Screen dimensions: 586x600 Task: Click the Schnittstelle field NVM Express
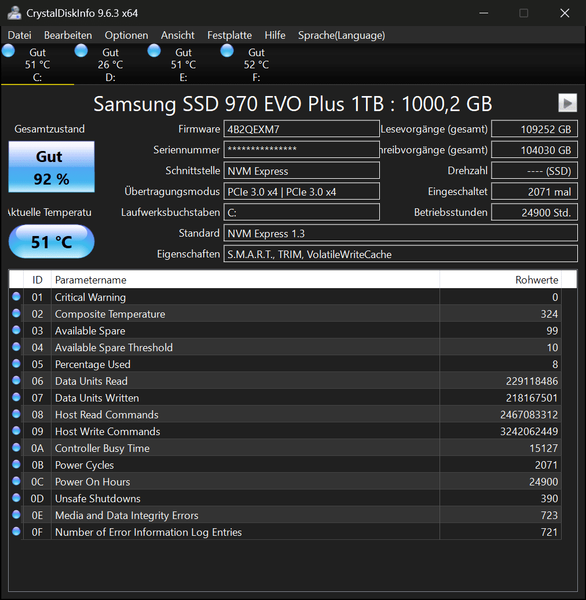tap(302, 171)
